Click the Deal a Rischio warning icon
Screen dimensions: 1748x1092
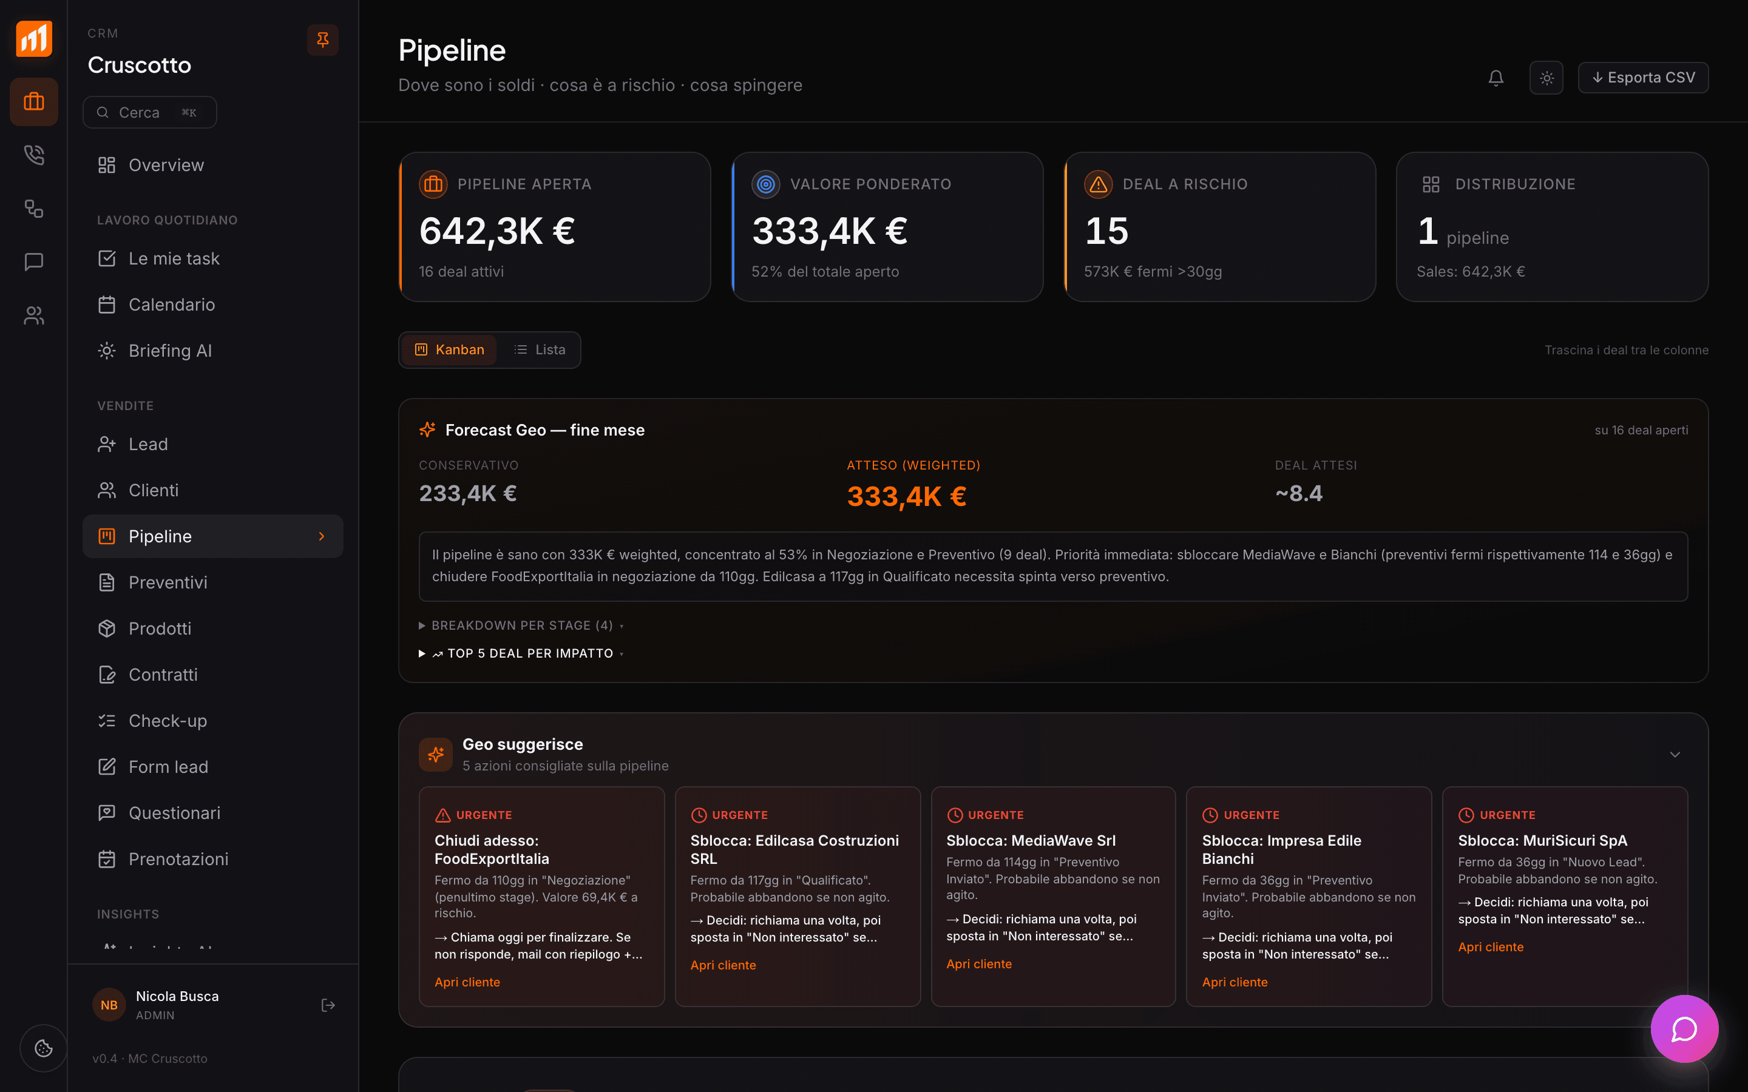click(x=1098, y=185)
